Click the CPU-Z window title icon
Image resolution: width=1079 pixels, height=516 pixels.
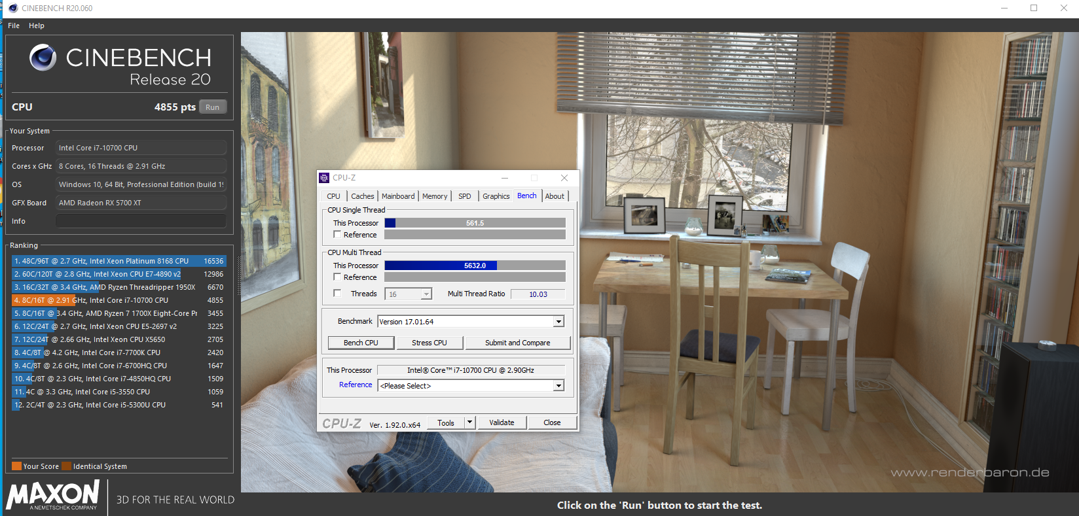[x=324, y=178]
